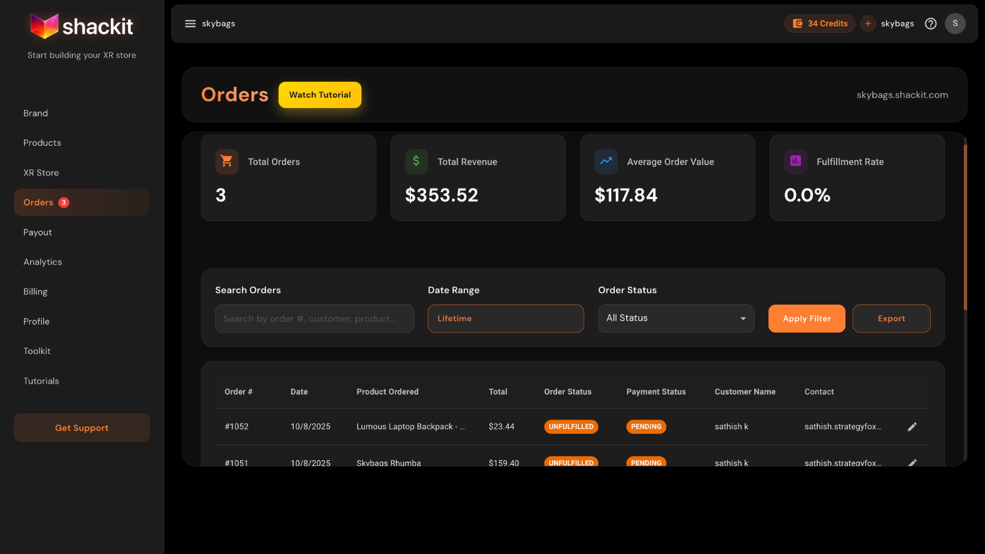This screenshot has height=554, width=985.
Task: Edit order #1052 with pencil icon
Action: (x=912, y=427)
